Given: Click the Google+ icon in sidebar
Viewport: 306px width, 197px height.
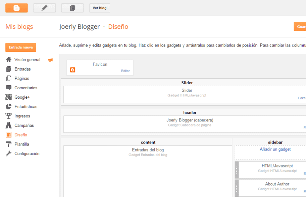Looking at the screenshot, I should click(9, 97).
